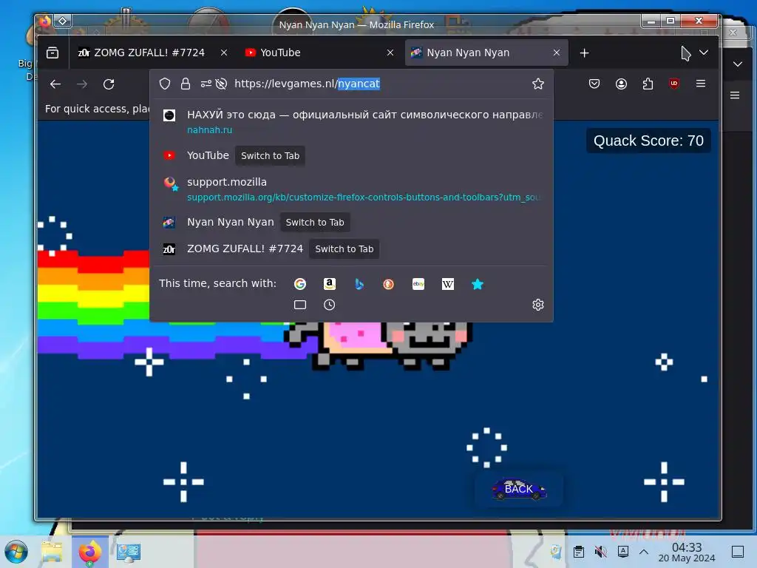
Task: Click the Quack Score: 70 counter
Action: pyautogui.click(x=648, y=141)
